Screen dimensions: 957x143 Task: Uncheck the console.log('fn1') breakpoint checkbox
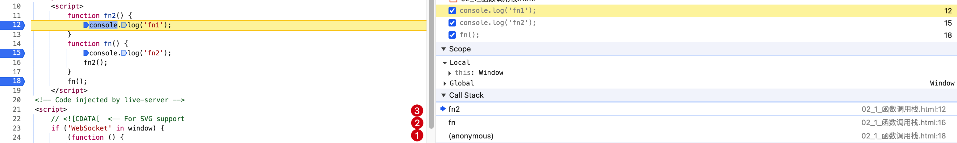tap(452, 11)
